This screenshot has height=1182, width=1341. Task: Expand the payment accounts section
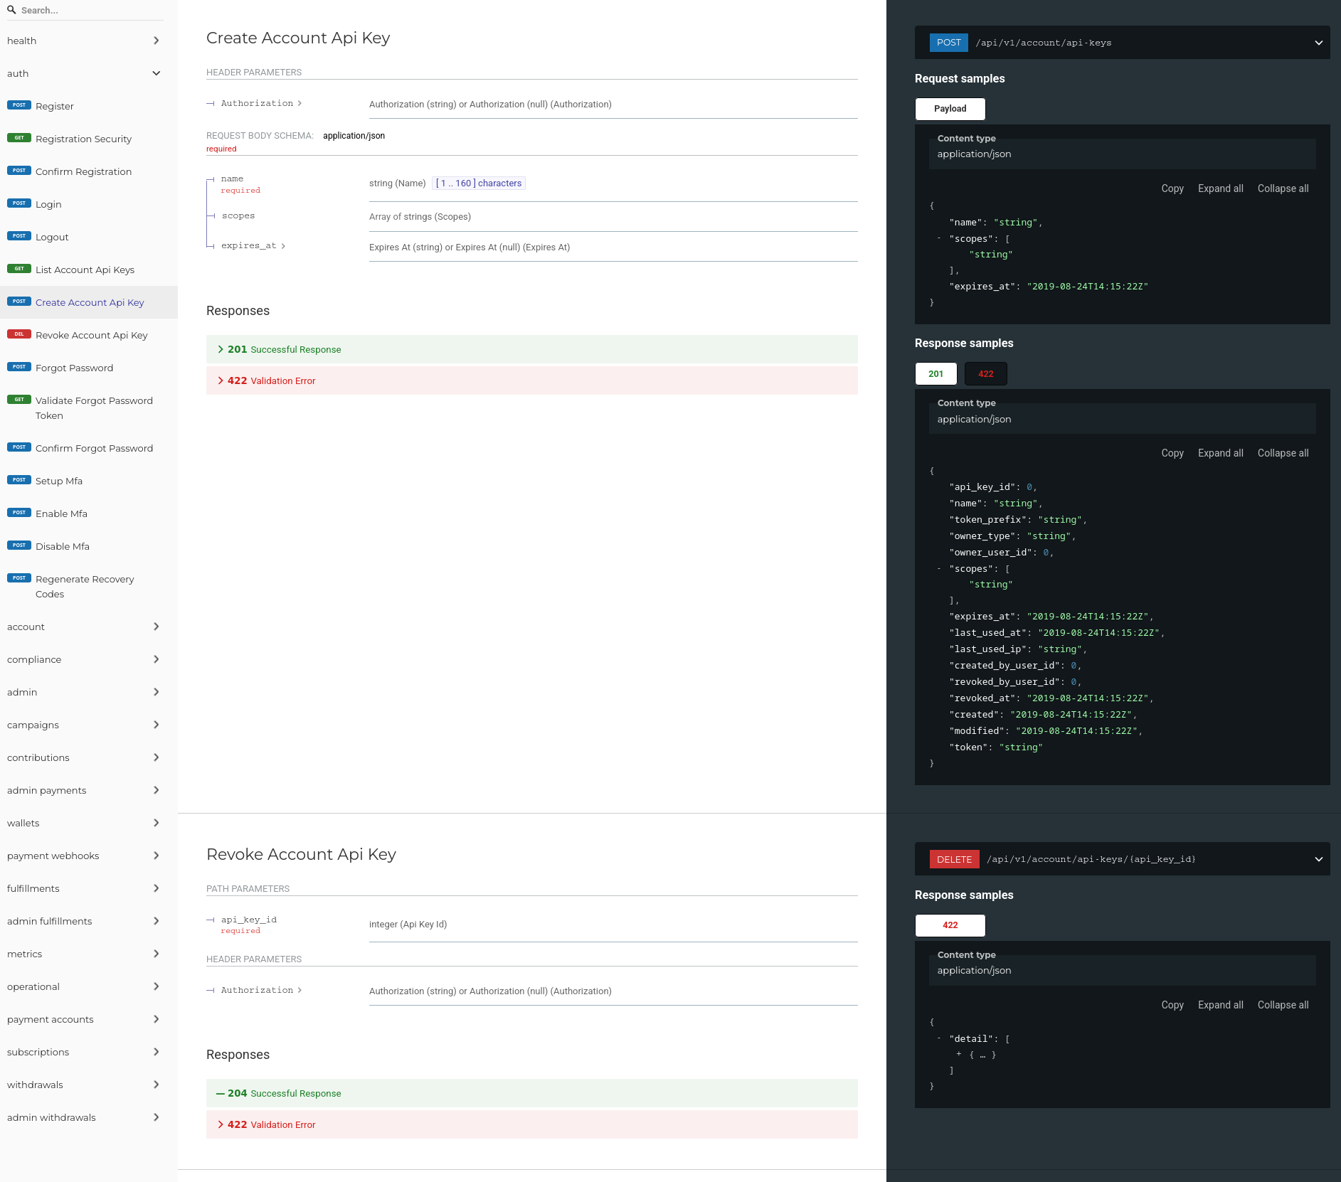click(x=89, y=1019)
